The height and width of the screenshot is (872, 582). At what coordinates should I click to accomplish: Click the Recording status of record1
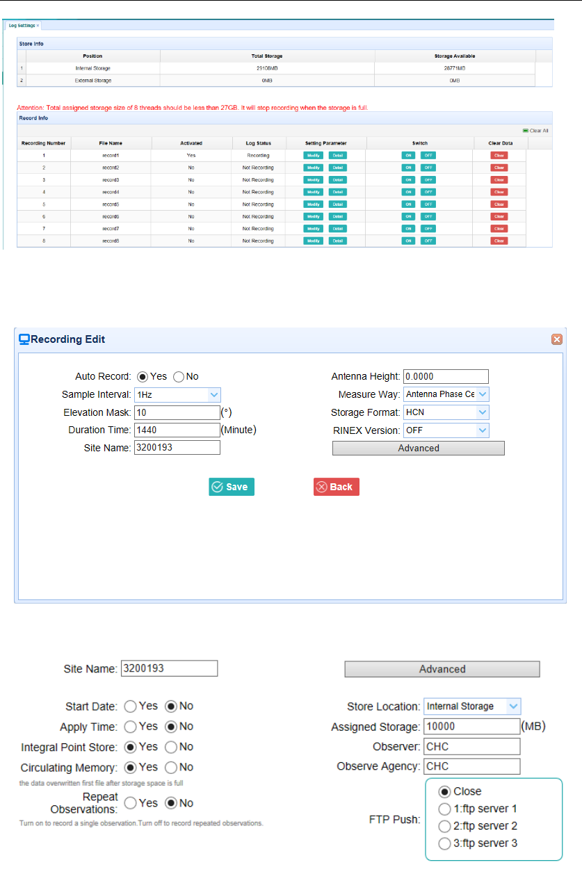(258, 156)
